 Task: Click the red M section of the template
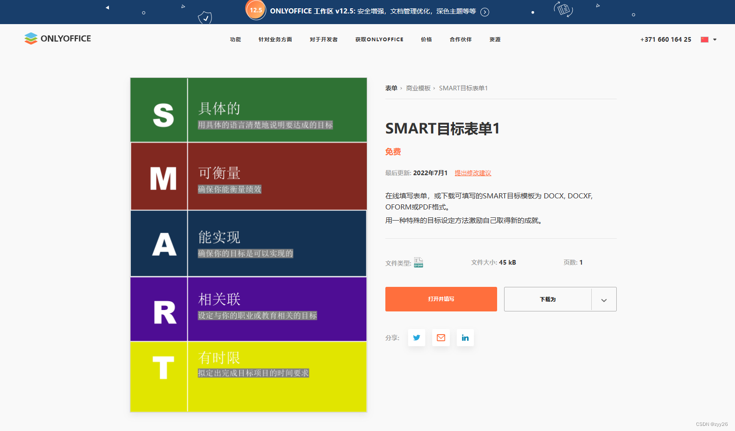click(x=249, y=176)
